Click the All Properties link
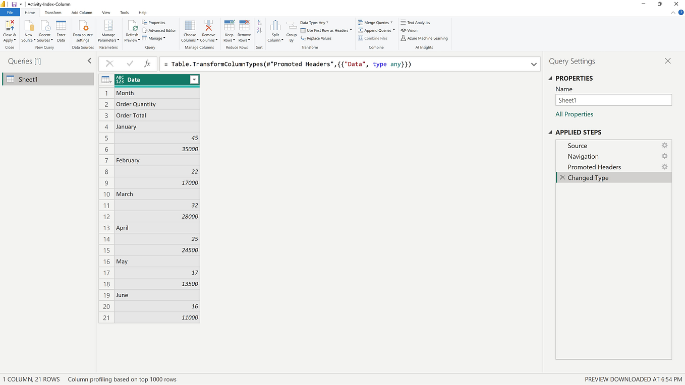The width and height of the screenshot is (685, 385). point(574,114)
